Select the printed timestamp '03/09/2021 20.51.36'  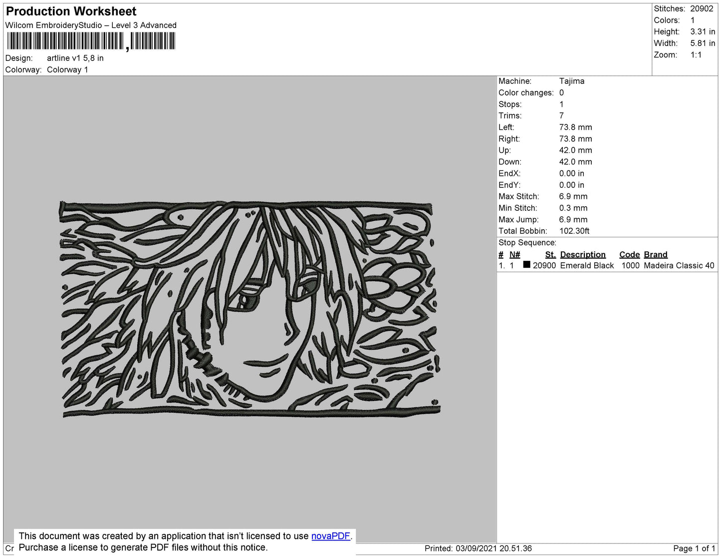point(493,549)
